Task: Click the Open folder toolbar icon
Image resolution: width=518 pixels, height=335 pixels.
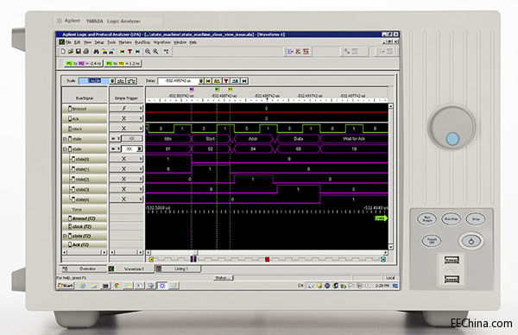Action: tap(71, 52)
